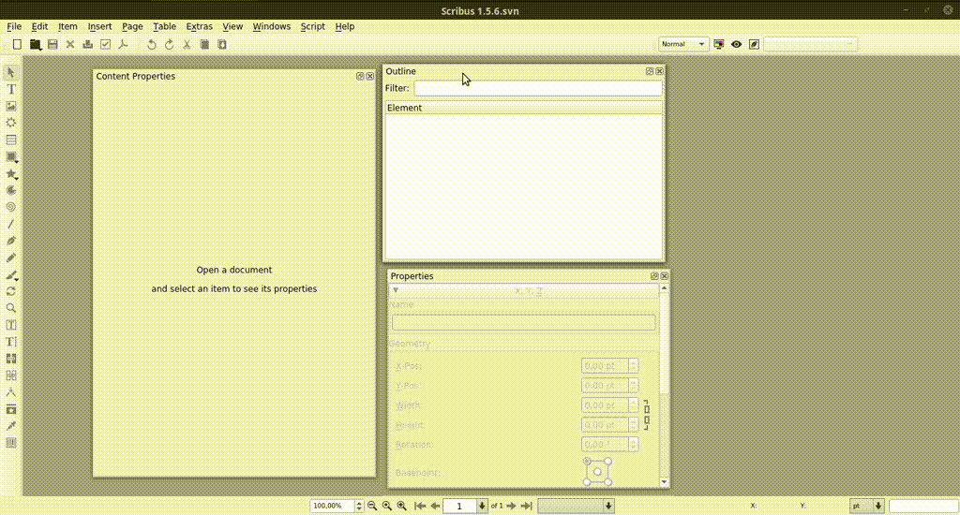Select the top-left basepoint radio button
960x515 pixels.
(588, 462)
